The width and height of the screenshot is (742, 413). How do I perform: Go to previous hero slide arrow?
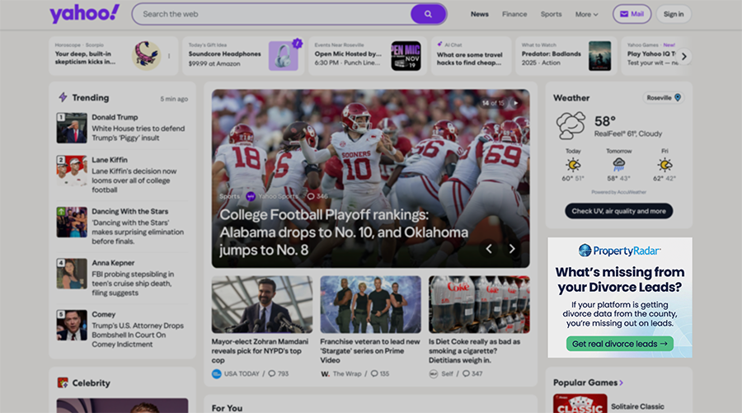(x=489, y=248)
